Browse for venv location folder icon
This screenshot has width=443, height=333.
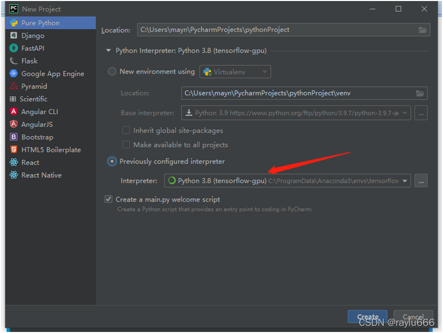420,93
